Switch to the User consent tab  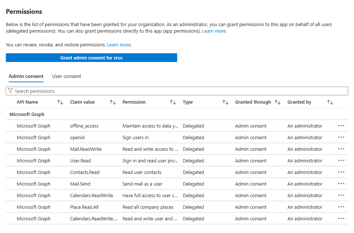(x=67, y=76)
